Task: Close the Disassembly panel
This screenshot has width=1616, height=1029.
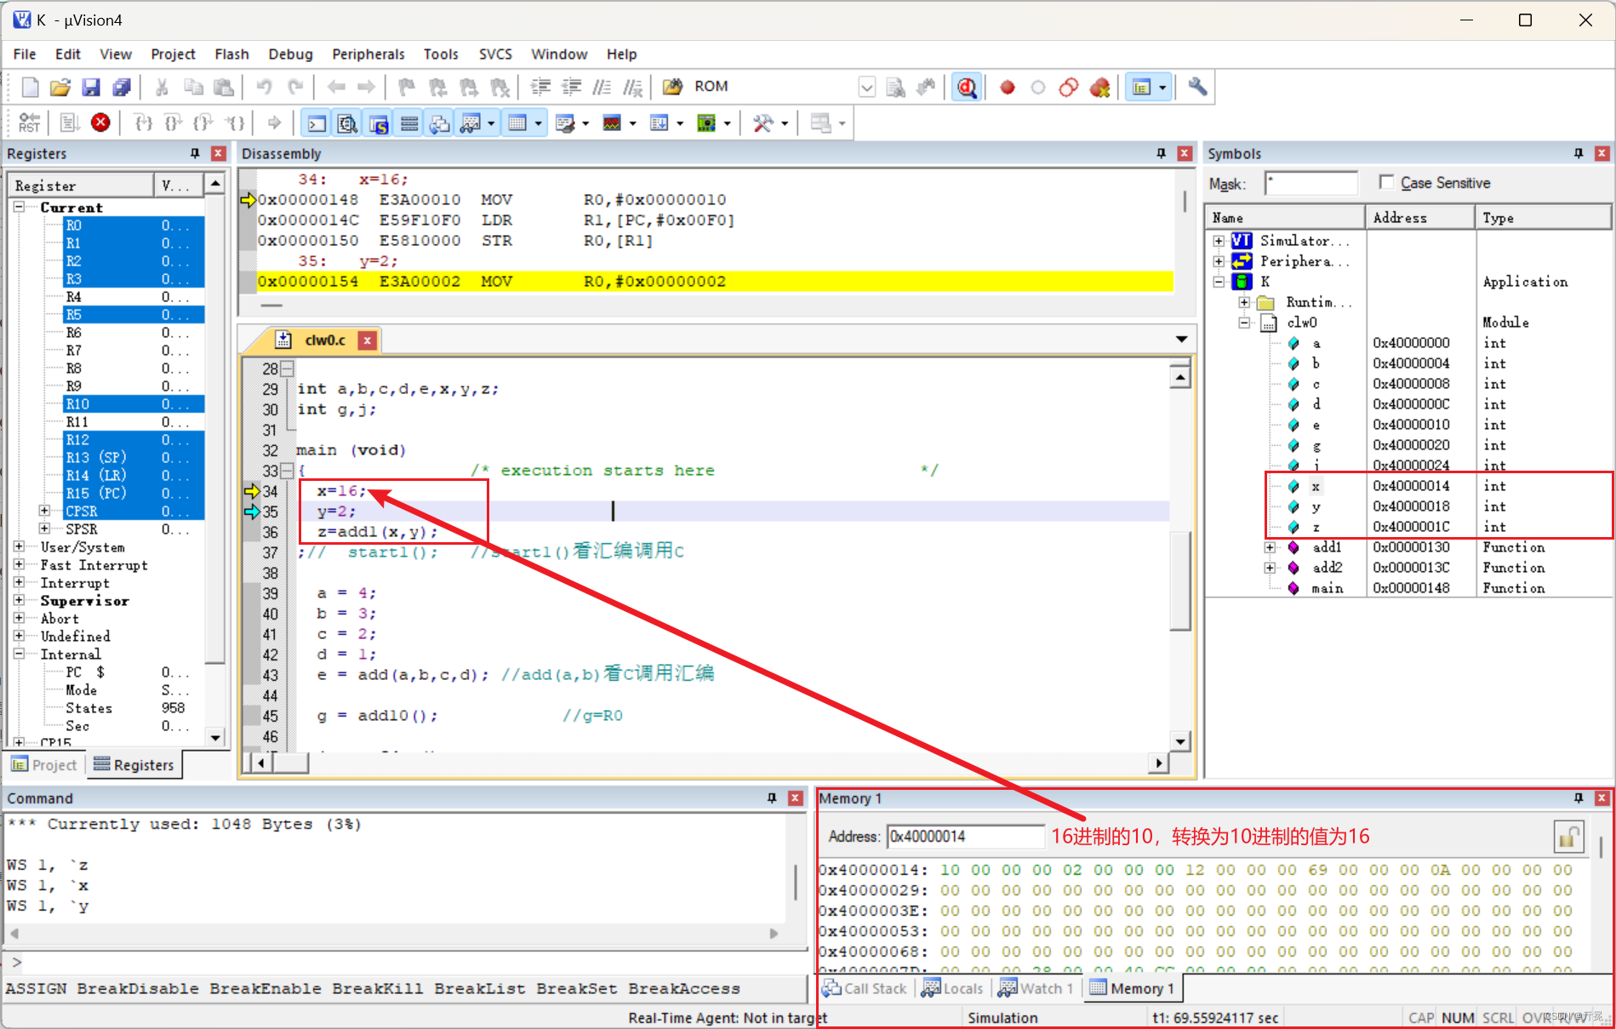Action: [x=1184, y=153]
